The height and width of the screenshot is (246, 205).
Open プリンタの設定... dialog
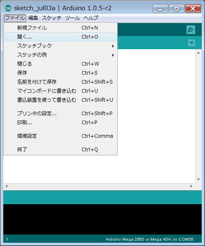click(60, 114)
